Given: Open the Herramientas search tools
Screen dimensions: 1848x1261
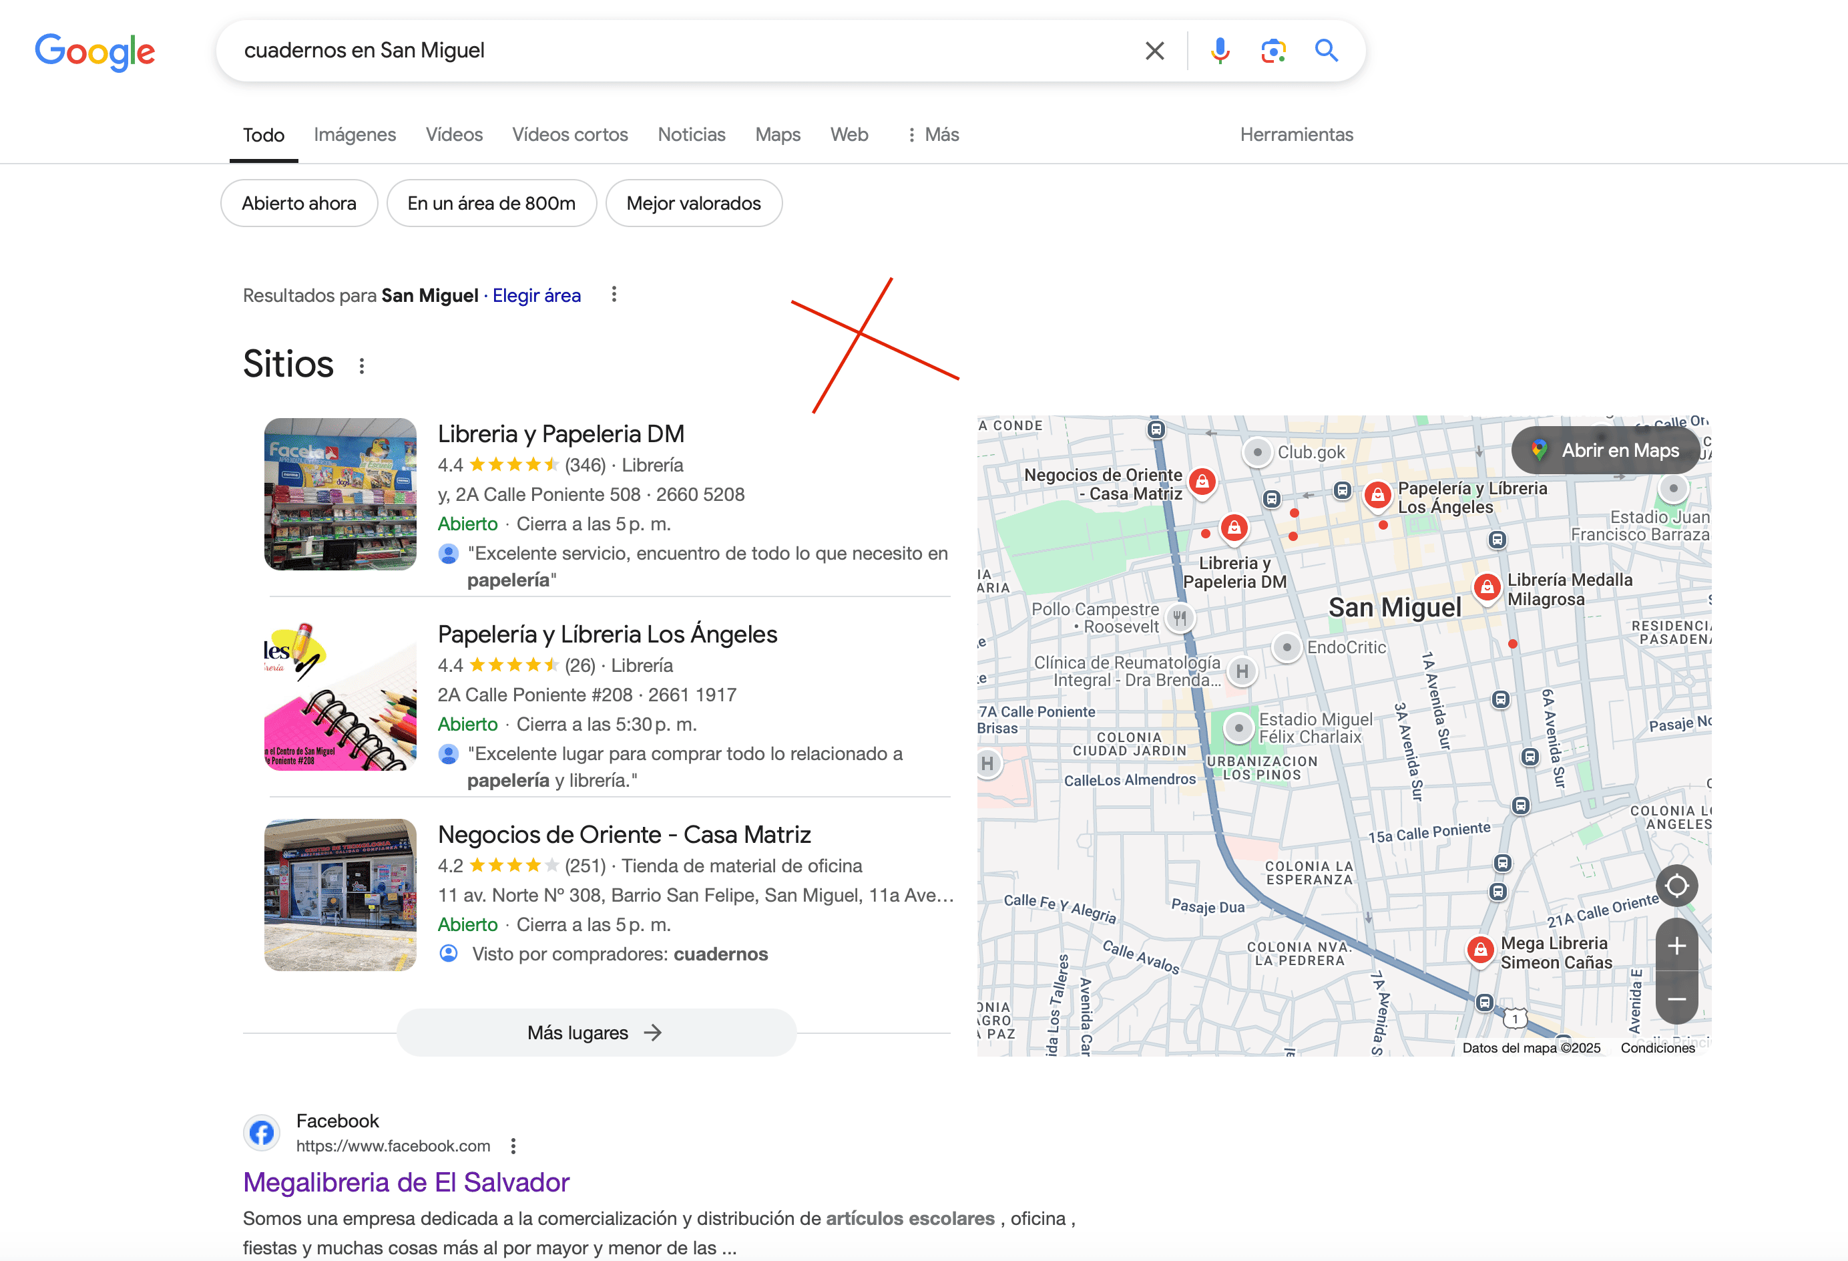Looking at the screenshot, I should click(1296, 135).
